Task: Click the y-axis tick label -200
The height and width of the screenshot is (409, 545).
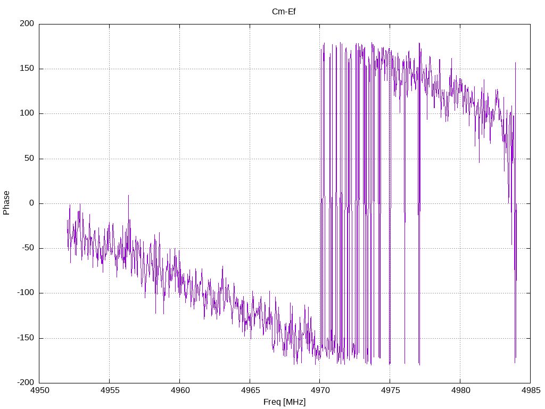Action: point(26,382)
